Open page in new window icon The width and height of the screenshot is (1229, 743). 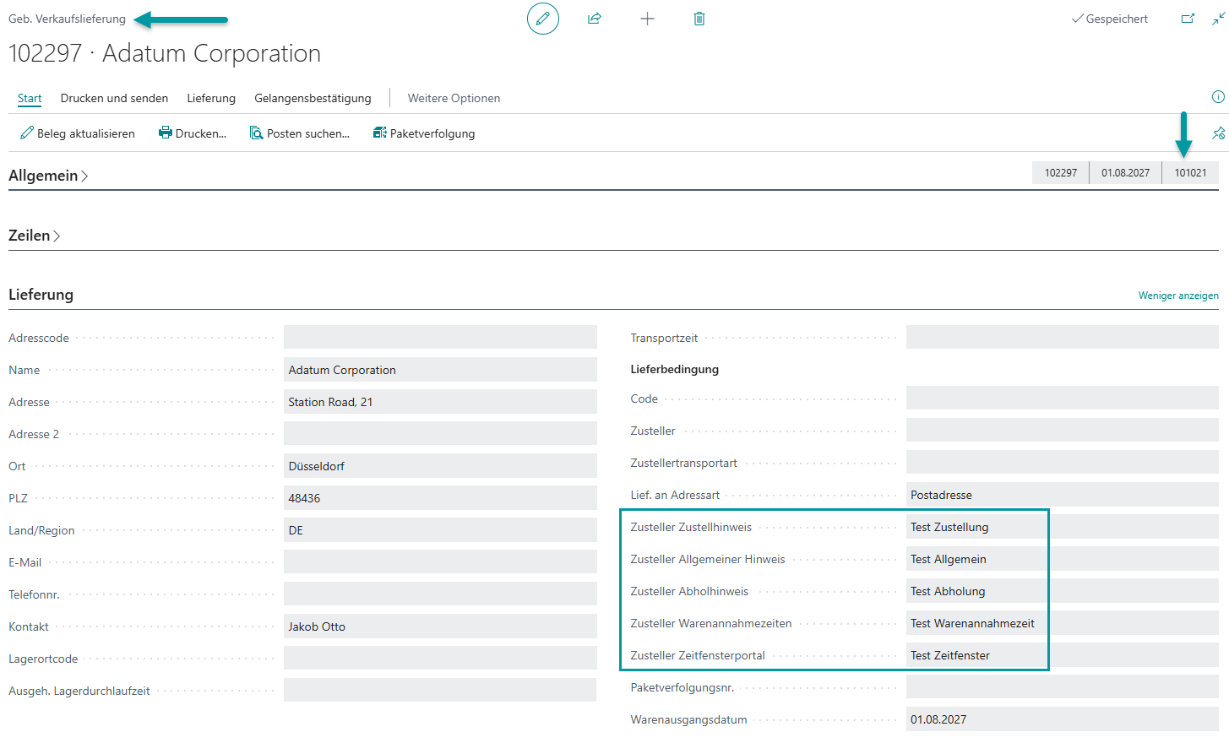[x=1188, y=19]
